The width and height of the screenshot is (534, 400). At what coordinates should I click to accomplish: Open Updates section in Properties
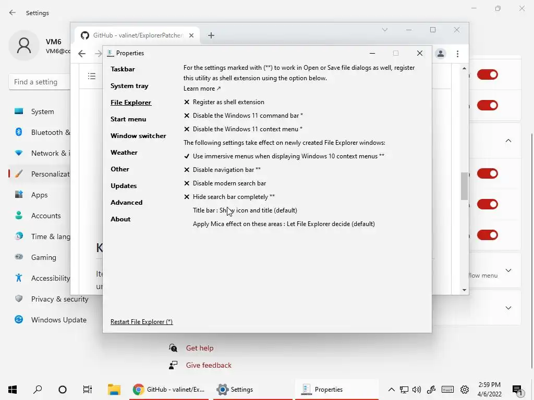coord(124,186)
